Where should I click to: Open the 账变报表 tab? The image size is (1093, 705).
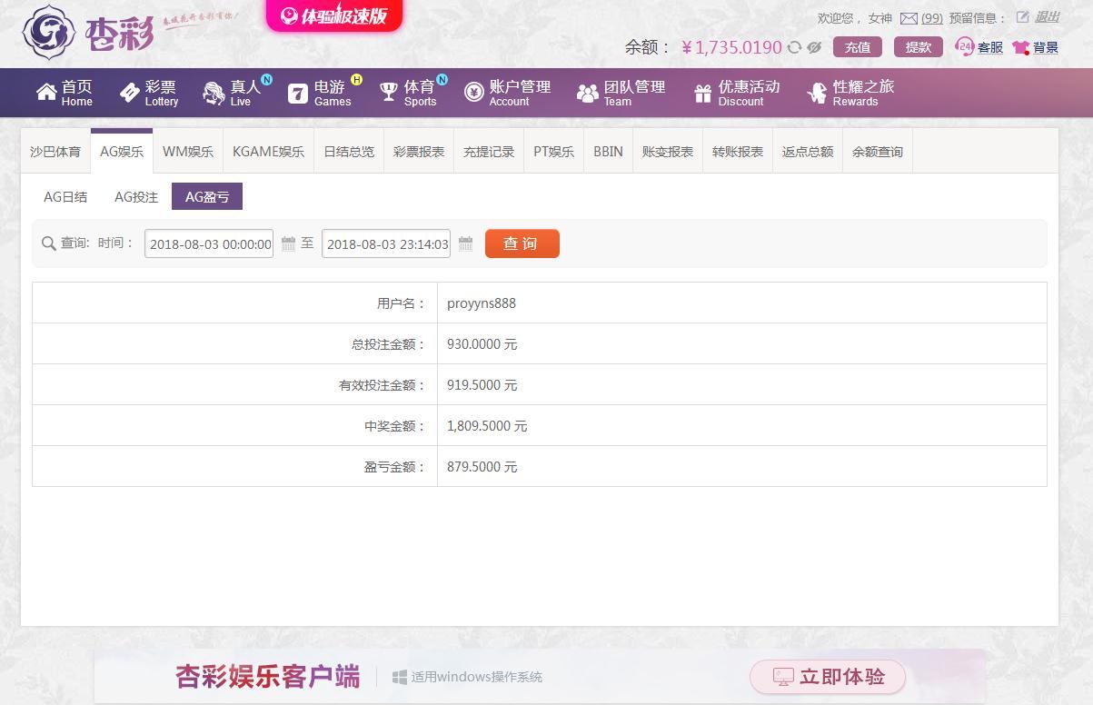tap(668, 152)
